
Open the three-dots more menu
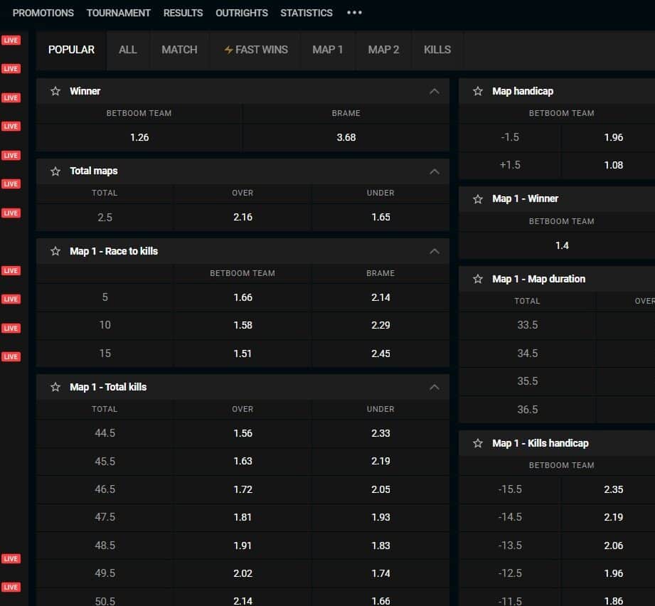point(354,13)
